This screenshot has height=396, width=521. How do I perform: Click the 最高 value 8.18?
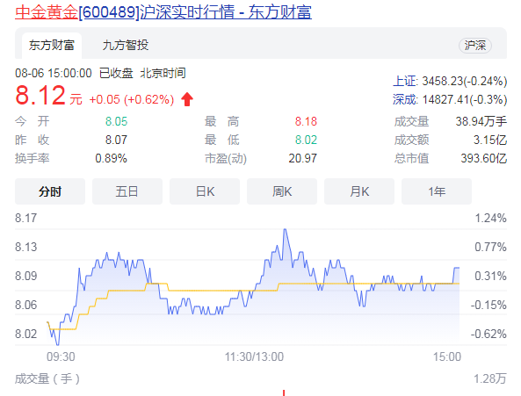click(x=306, y=121)
